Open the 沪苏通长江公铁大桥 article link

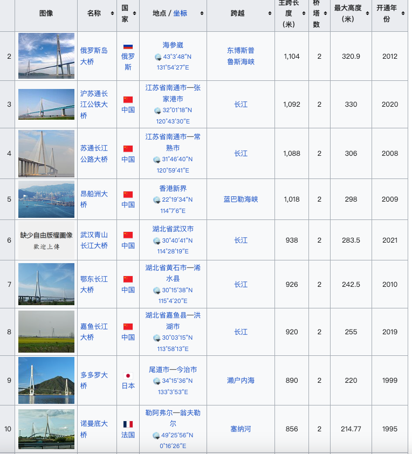[x=94, y=105]
